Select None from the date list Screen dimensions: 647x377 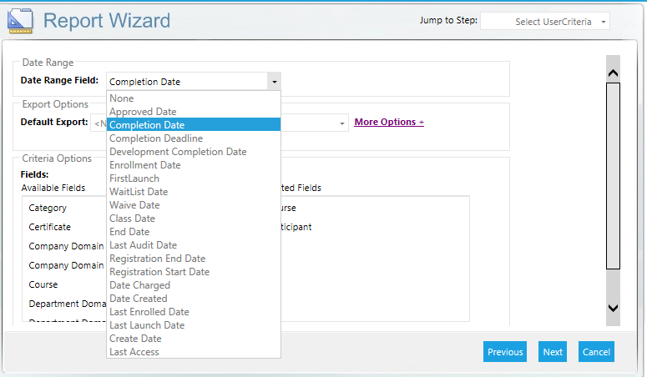point(122,98)
